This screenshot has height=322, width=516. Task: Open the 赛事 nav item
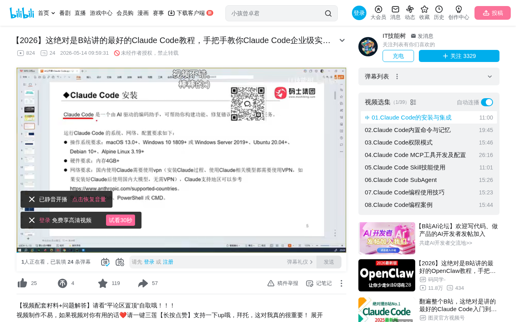tap(158, 13)
